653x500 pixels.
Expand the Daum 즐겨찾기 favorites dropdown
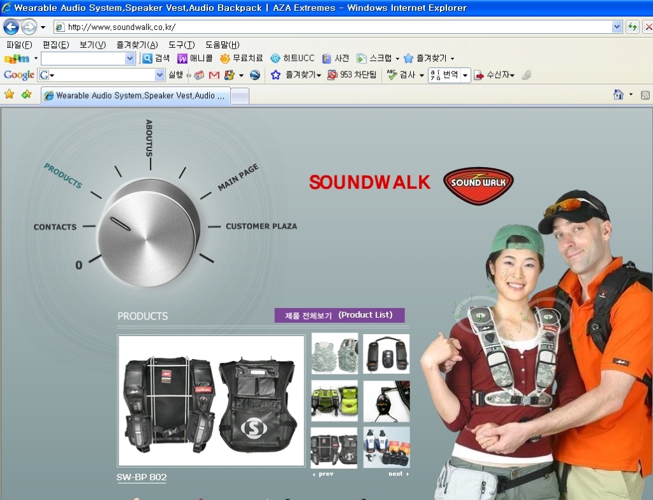coord(452,59)
